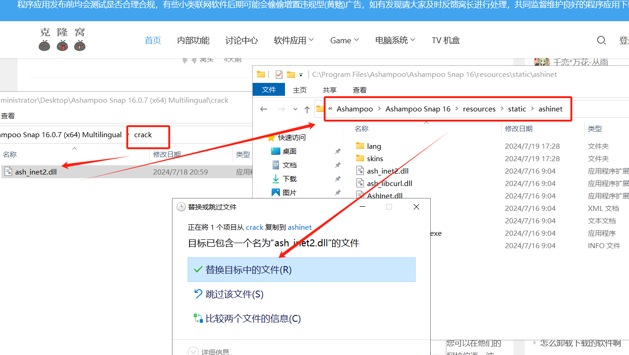The width and height of the screenshot is (629, 355).
Task: Click the 快速访问 star icon
Action: coord(272,137)
